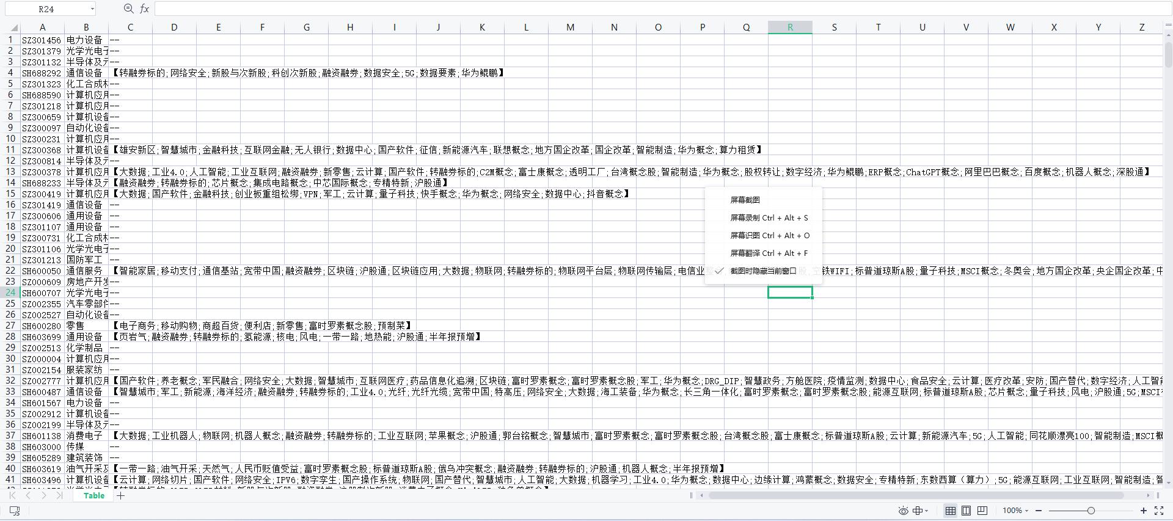
Task: Click row 27 text starting 【电子商务
Action: pos(262,326)
